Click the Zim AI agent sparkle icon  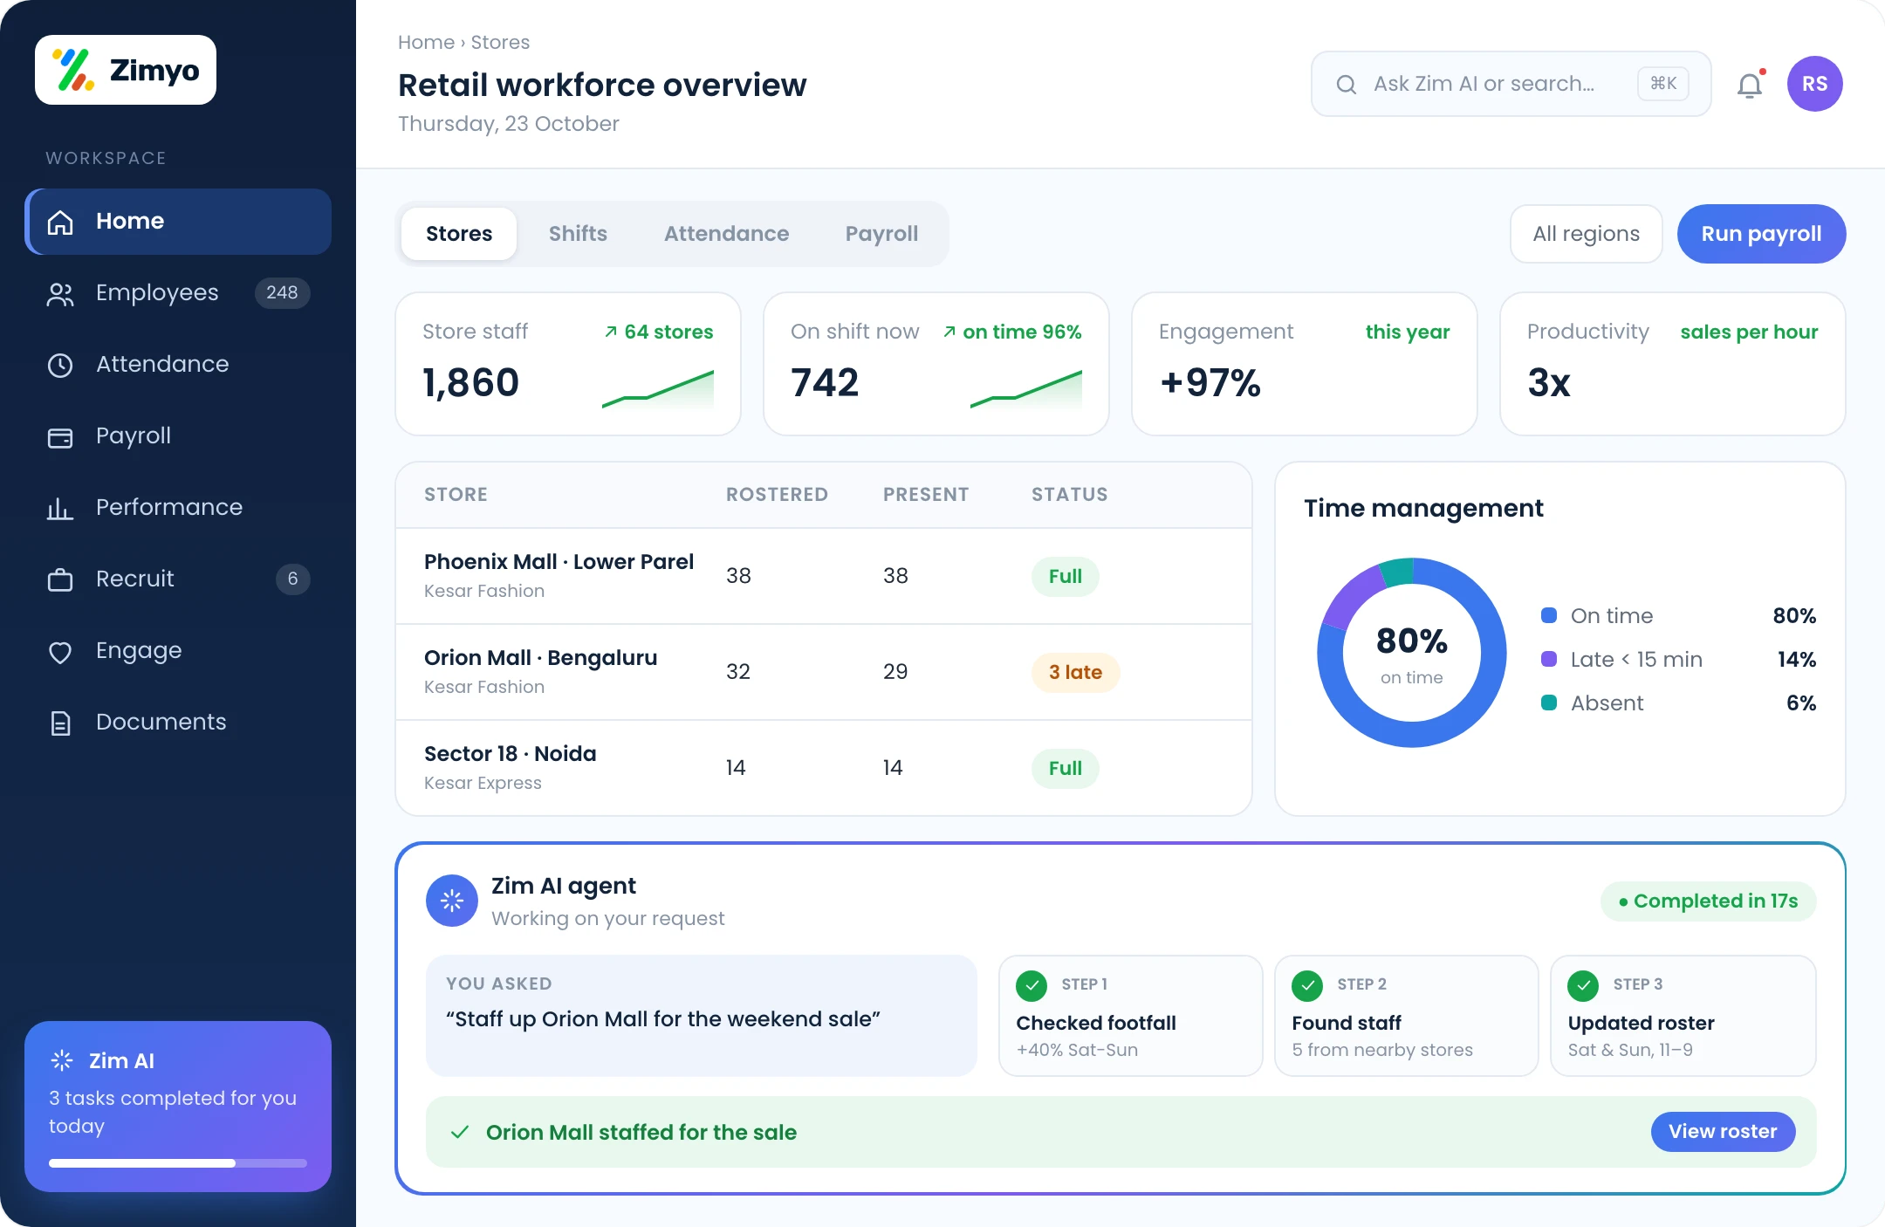click(452, 901)
